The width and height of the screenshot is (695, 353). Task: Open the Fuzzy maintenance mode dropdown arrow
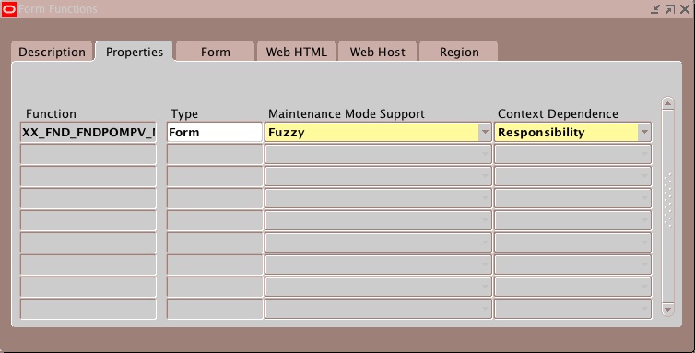pos(485,132)
